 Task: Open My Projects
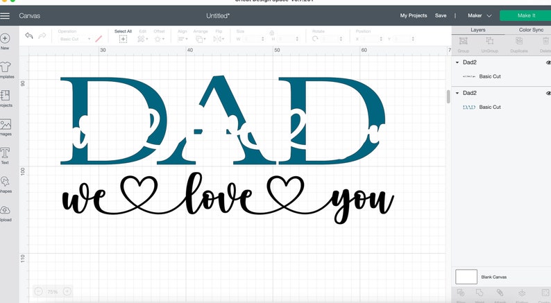pos(414,15)
